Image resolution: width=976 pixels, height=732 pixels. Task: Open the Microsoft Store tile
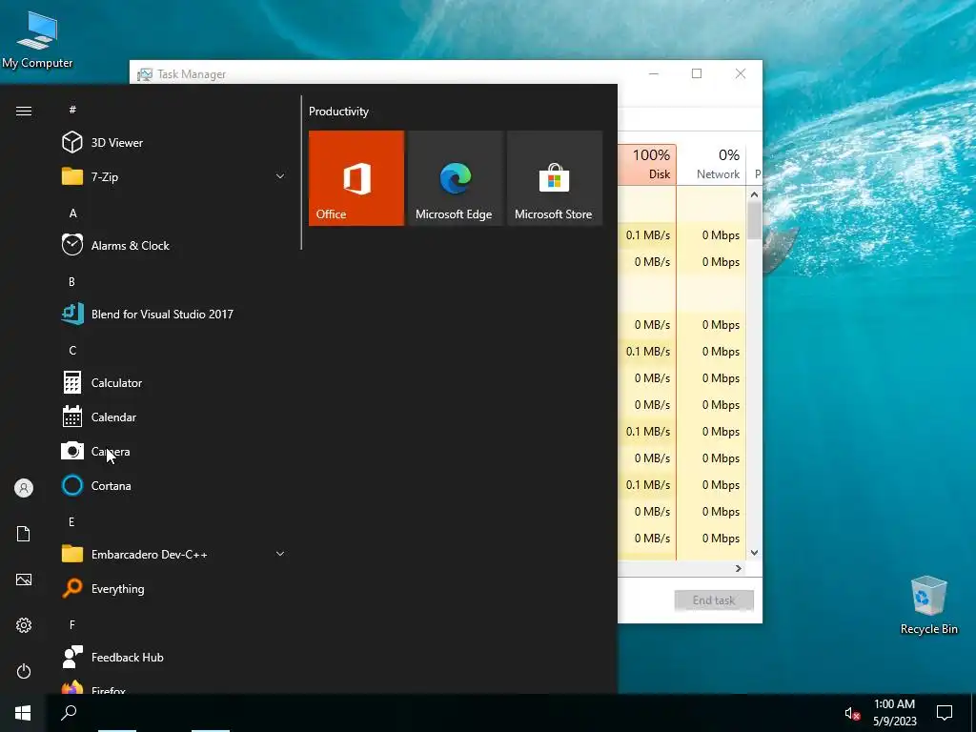[555, 178]
